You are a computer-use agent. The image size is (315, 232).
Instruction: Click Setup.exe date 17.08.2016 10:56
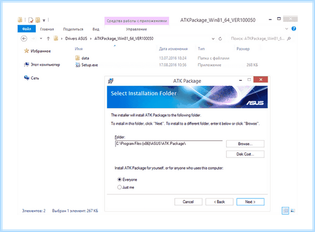pos(173,65)
